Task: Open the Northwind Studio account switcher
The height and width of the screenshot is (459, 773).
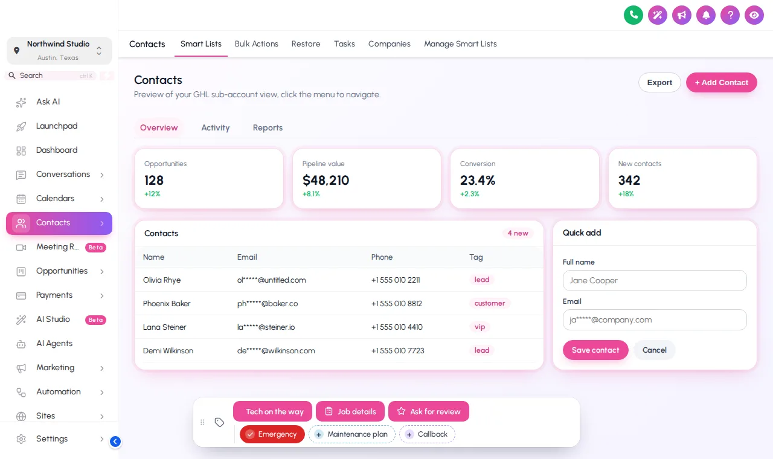Action: [x=59, y=51]
